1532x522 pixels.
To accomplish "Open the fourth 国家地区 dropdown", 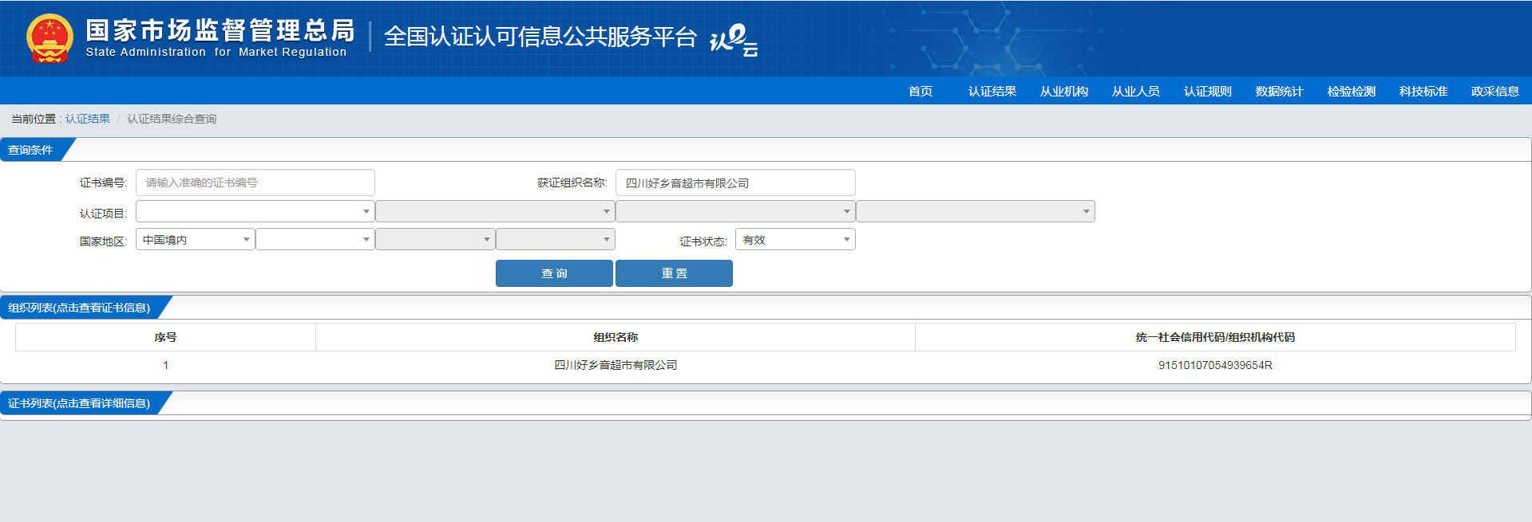I will click(x=556, y=239).
